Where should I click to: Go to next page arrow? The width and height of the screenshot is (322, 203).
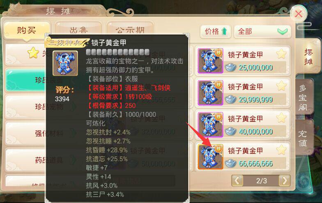(285, 181)
